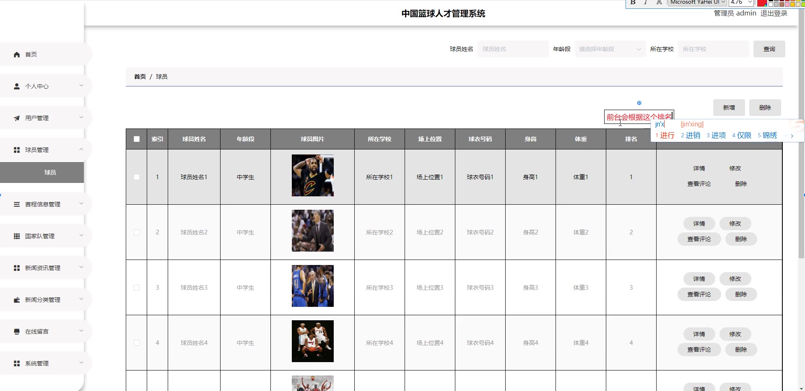Click the 删除 button above the table
805x391 pixels.
(765, 108)
